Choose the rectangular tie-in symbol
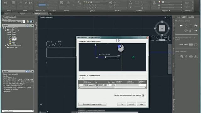201x113 pixels. click(x=191, y=45)
